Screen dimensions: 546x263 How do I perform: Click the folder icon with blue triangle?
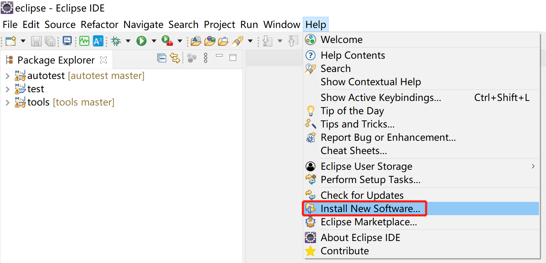196,41
